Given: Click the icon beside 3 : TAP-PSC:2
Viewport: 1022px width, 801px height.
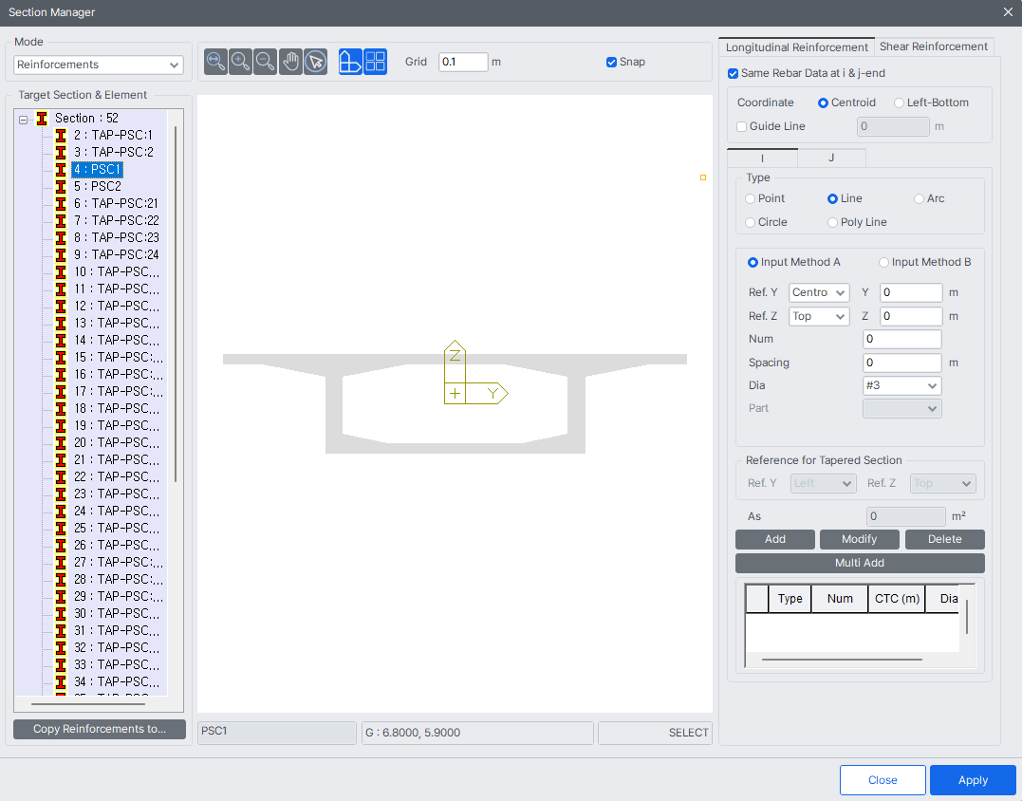Looking at the screenshot, I should (61, 153).
